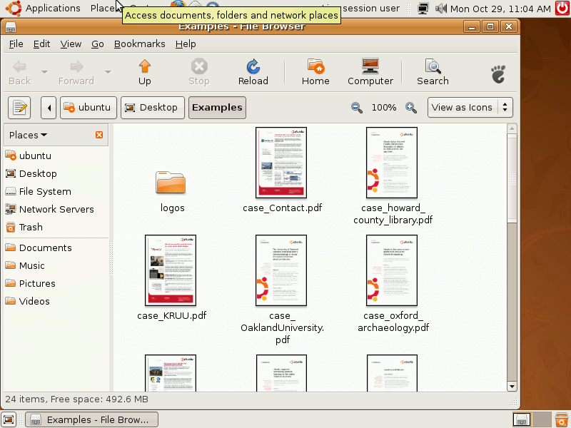This screenshot has height=428, width=571.
Task: Click the Forward toolbar button
Action: [x=76, y=73]
